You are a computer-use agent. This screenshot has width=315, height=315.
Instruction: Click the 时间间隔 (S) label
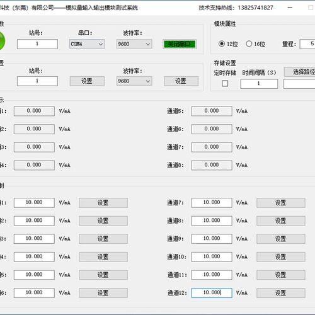[259, 72]
